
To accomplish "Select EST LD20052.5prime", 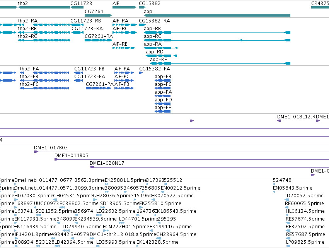I will (304, 196).
